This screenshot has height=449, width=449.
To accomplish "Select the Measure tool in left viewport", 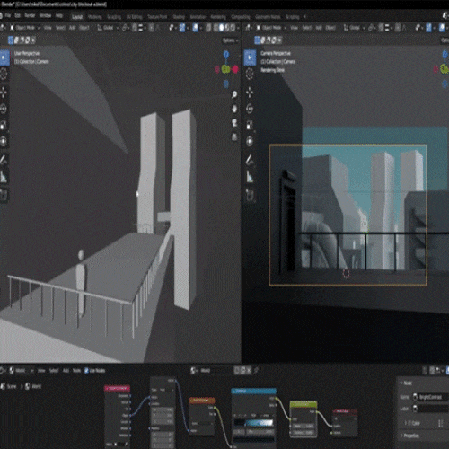I will (4, 177).
